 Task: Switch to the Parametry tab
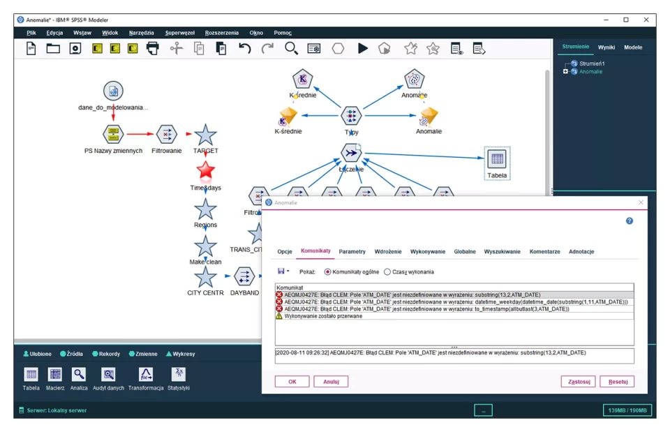pyautogui.click(x=352, y=251)
